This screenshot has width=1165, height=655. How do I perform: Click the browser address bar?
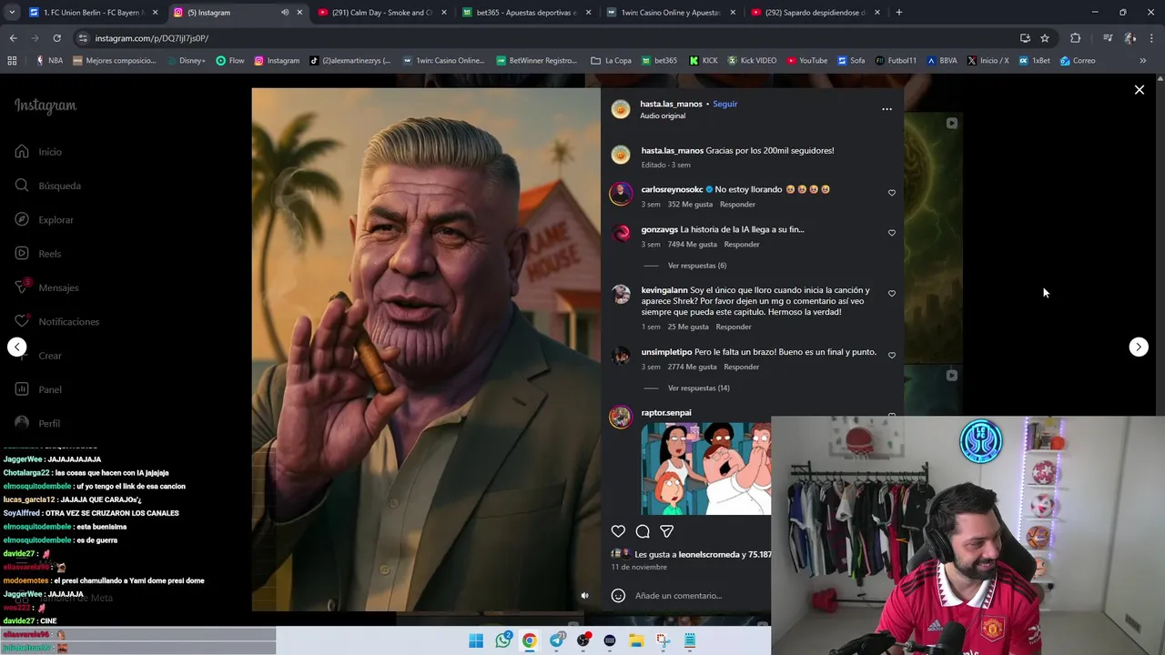pos(546,38)
